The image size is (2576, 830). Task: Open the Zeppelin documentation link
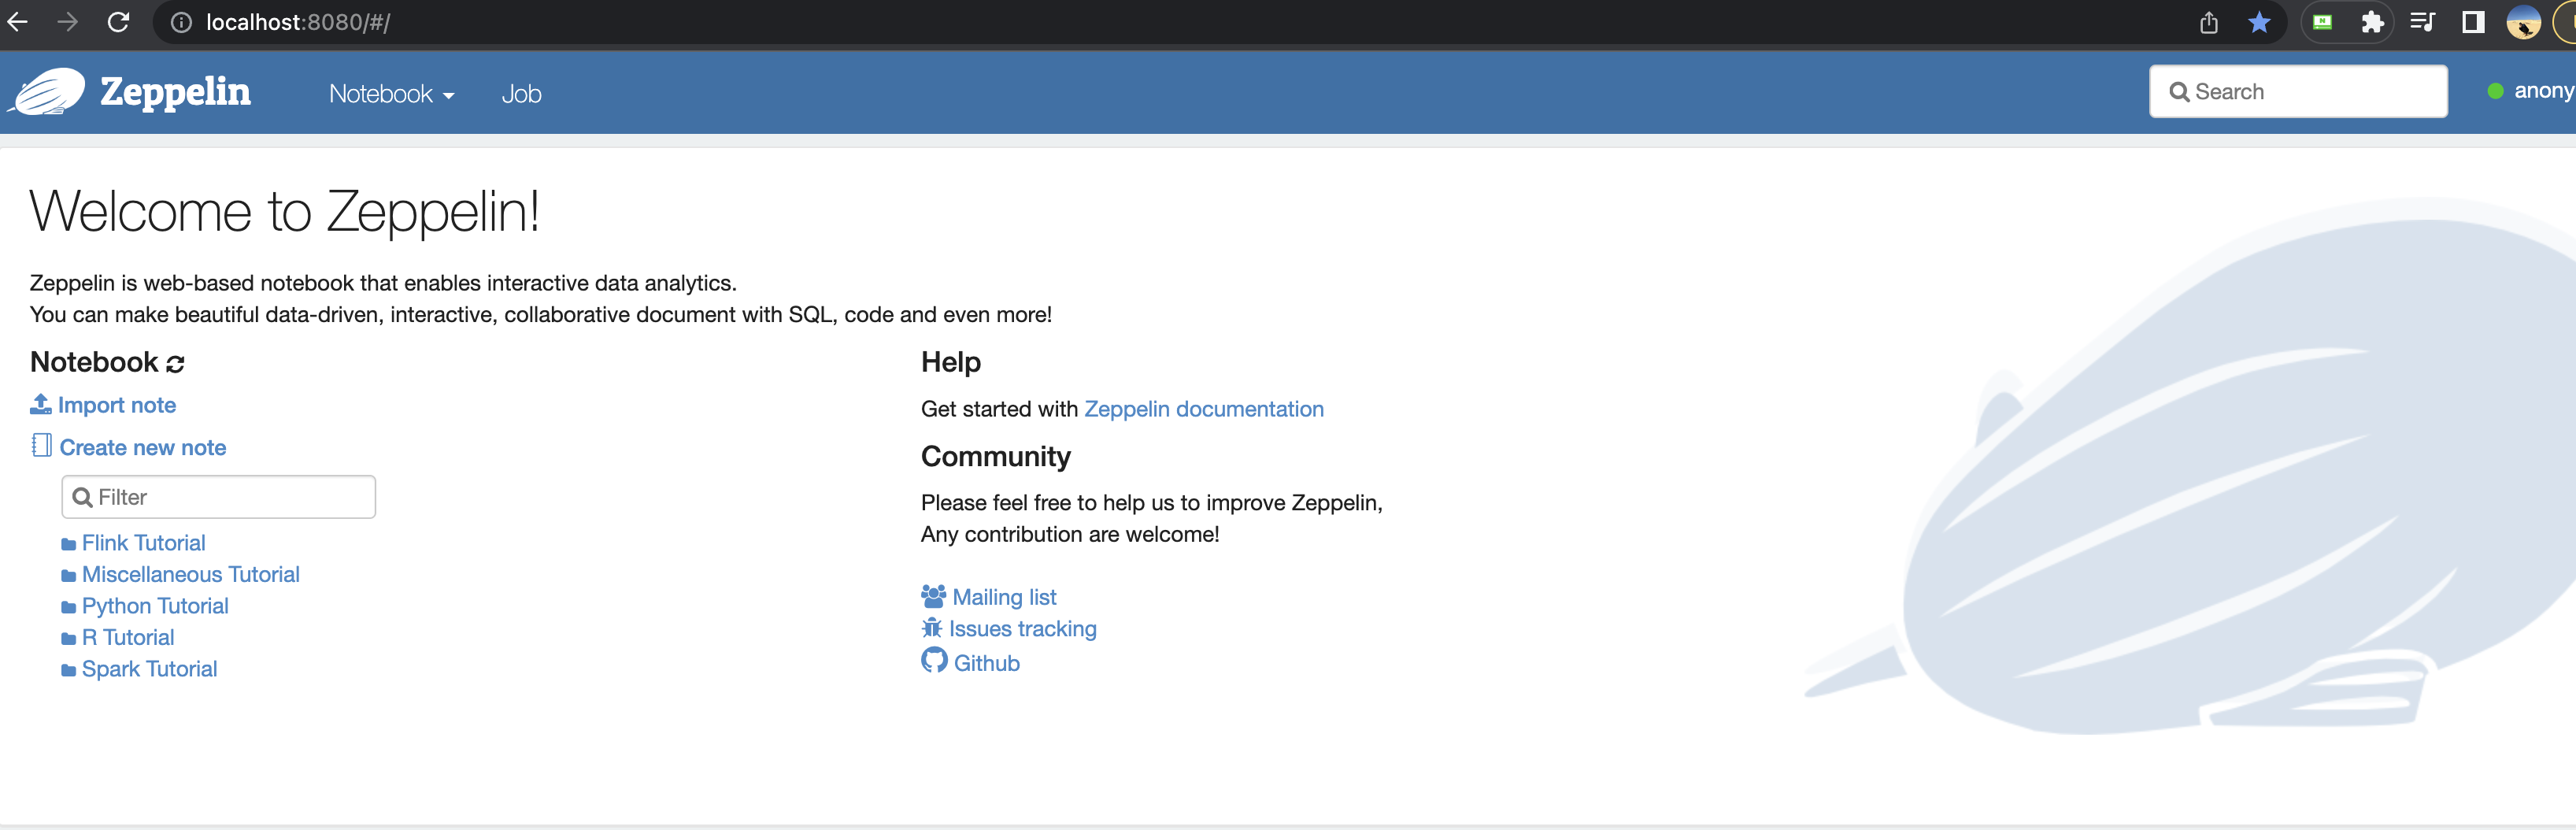click(1204, 409)
